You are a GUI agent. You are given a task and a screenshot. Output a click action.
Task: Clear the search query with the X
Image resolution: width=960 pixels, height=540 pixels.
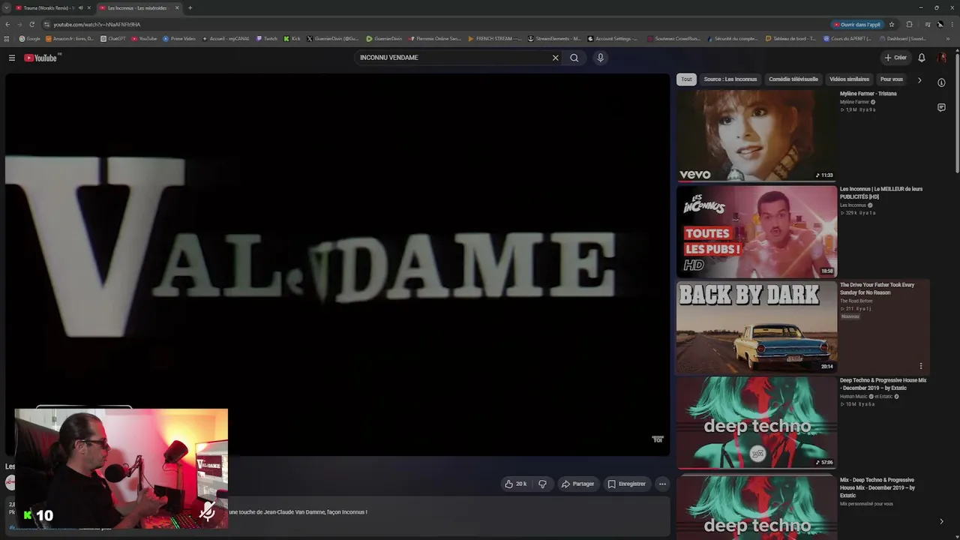click(x=556, y=58)
